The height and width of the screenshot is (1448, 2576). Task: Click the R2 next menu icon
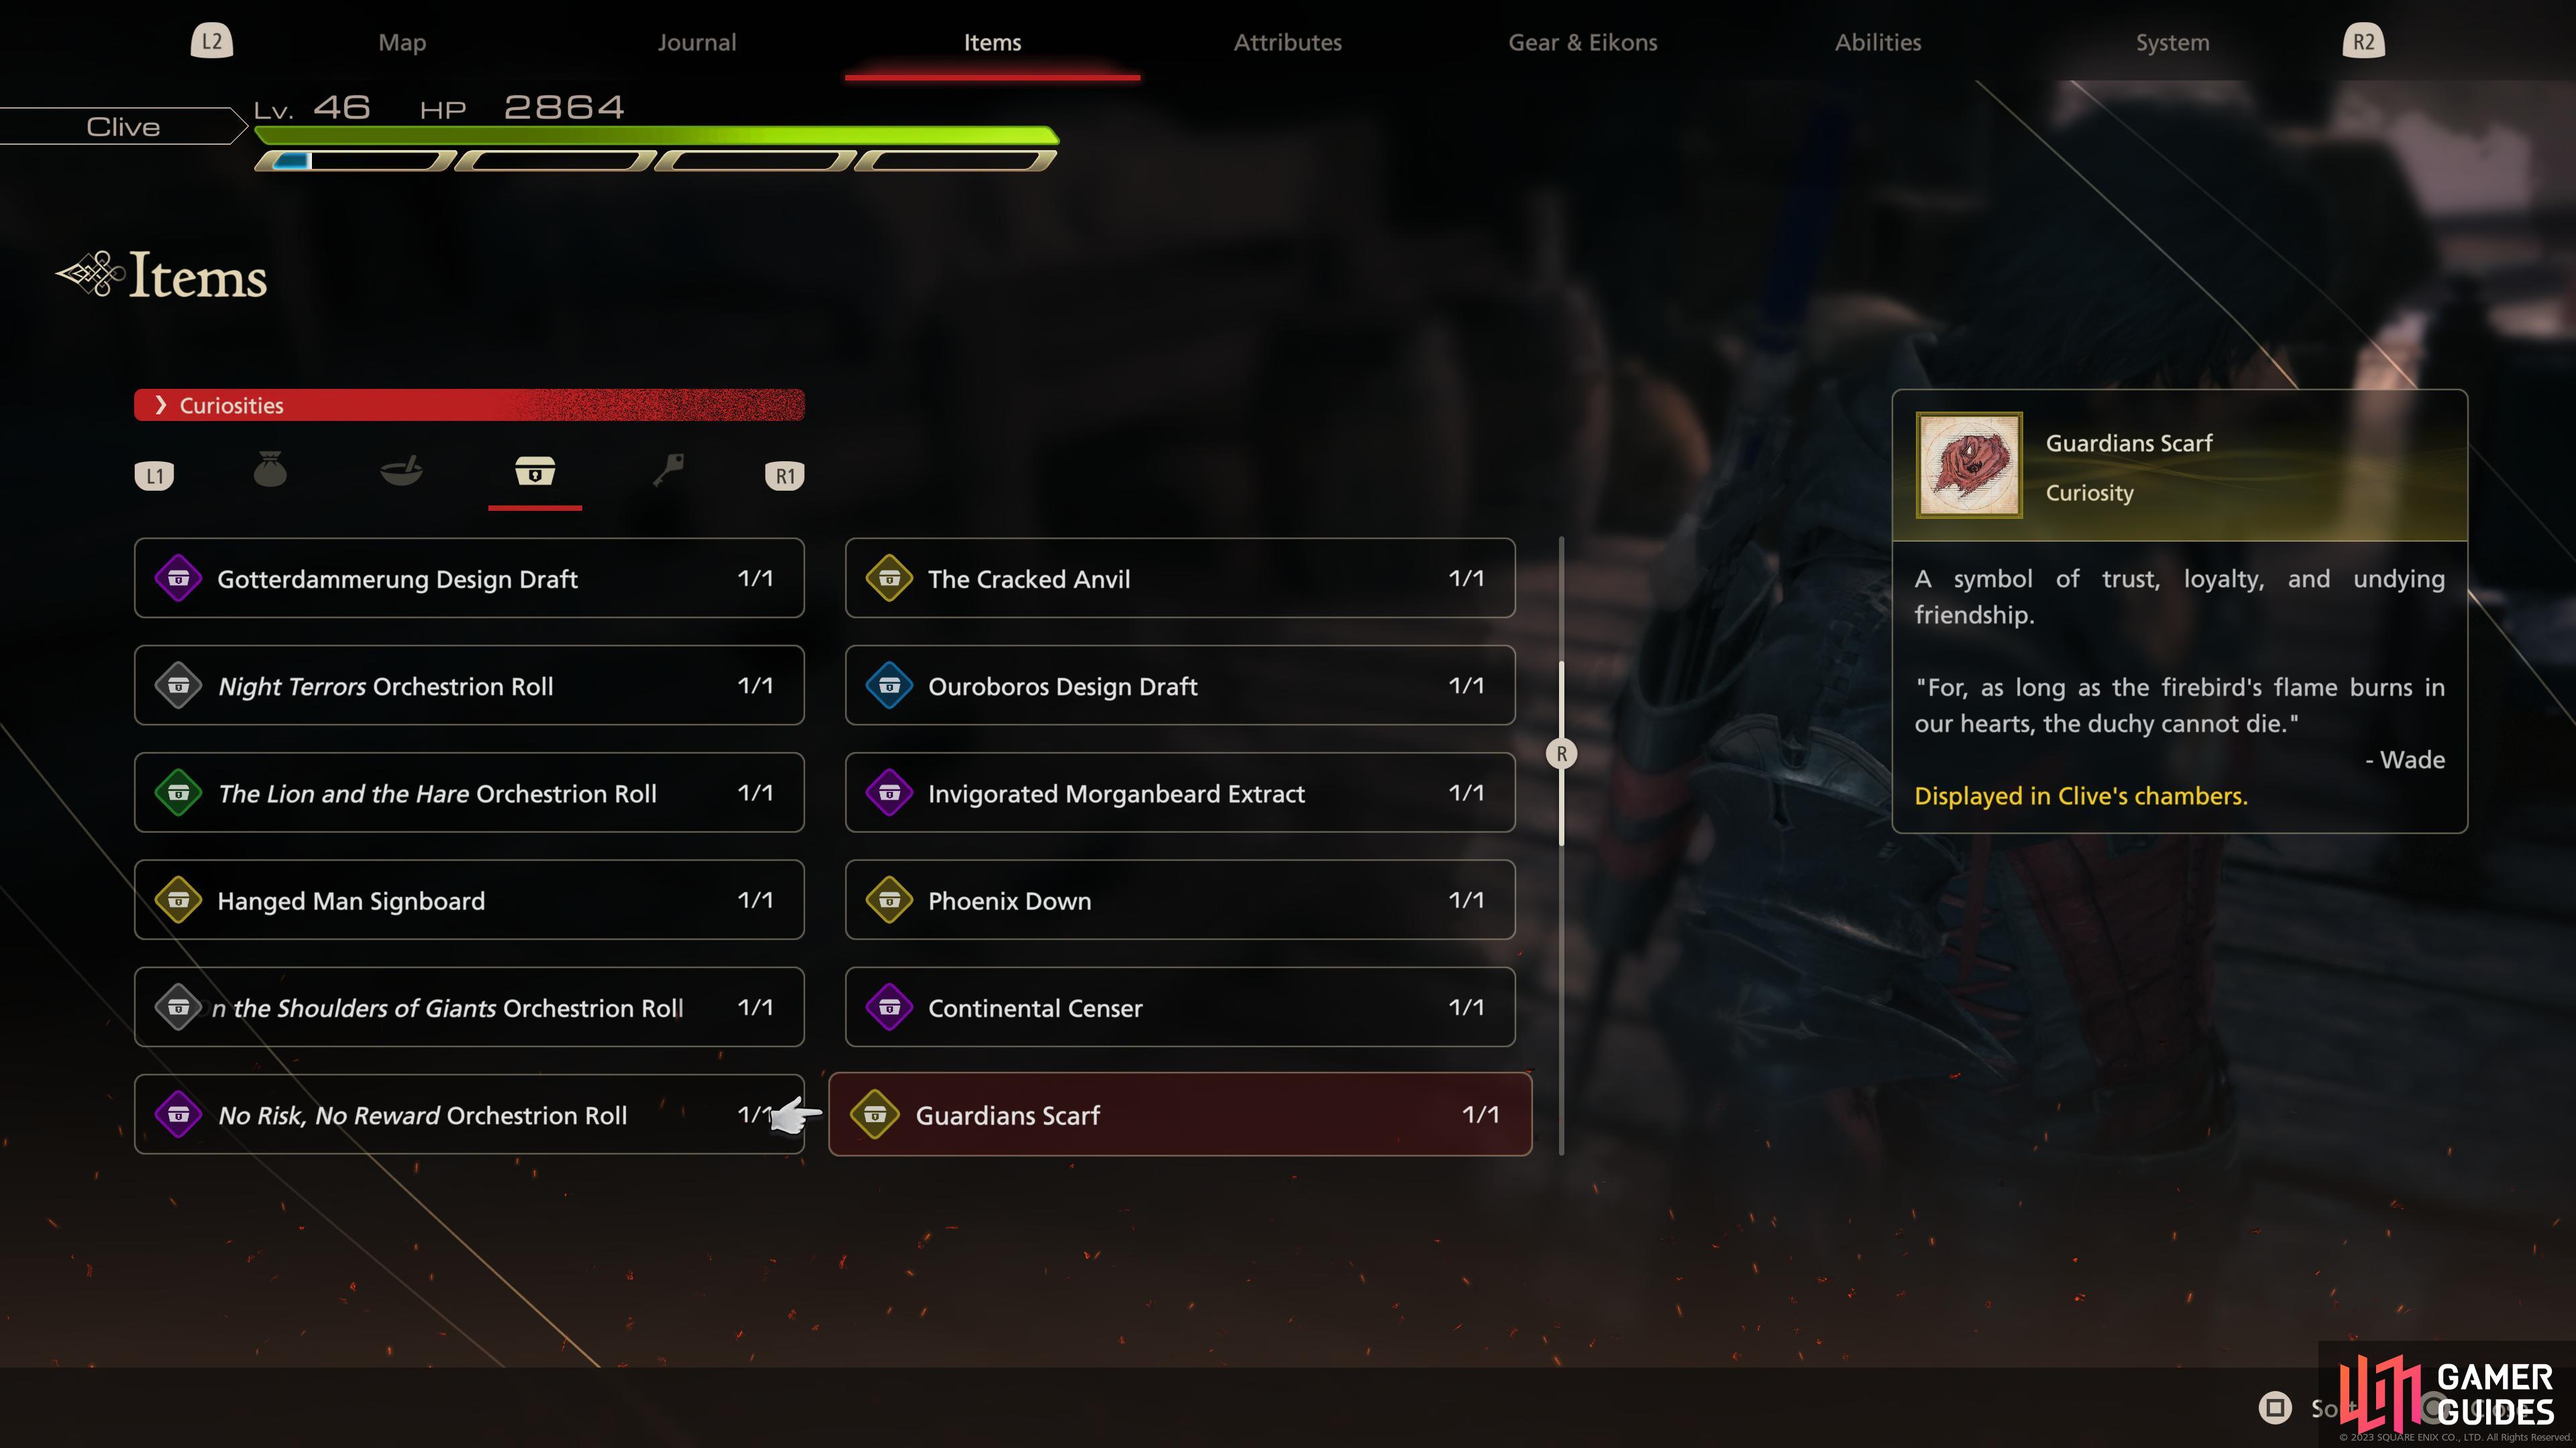[x=2363, y=42]
